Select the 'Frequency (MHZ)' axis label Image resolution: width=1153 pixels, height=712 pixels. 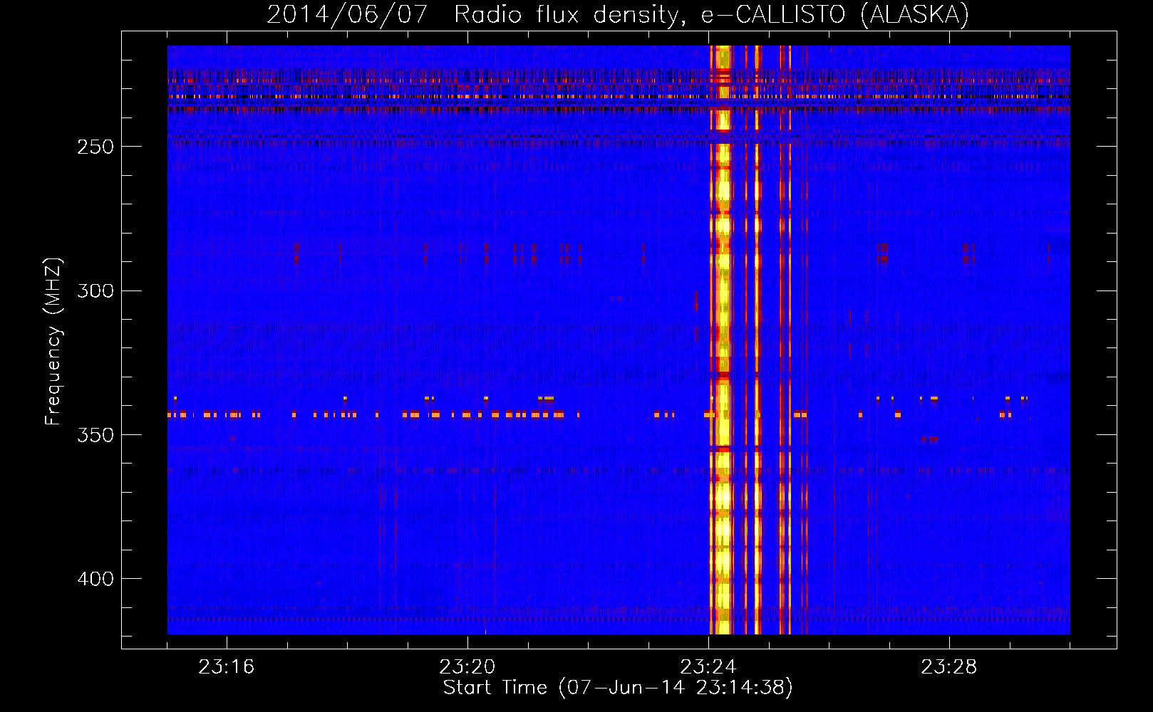point(53,341)
